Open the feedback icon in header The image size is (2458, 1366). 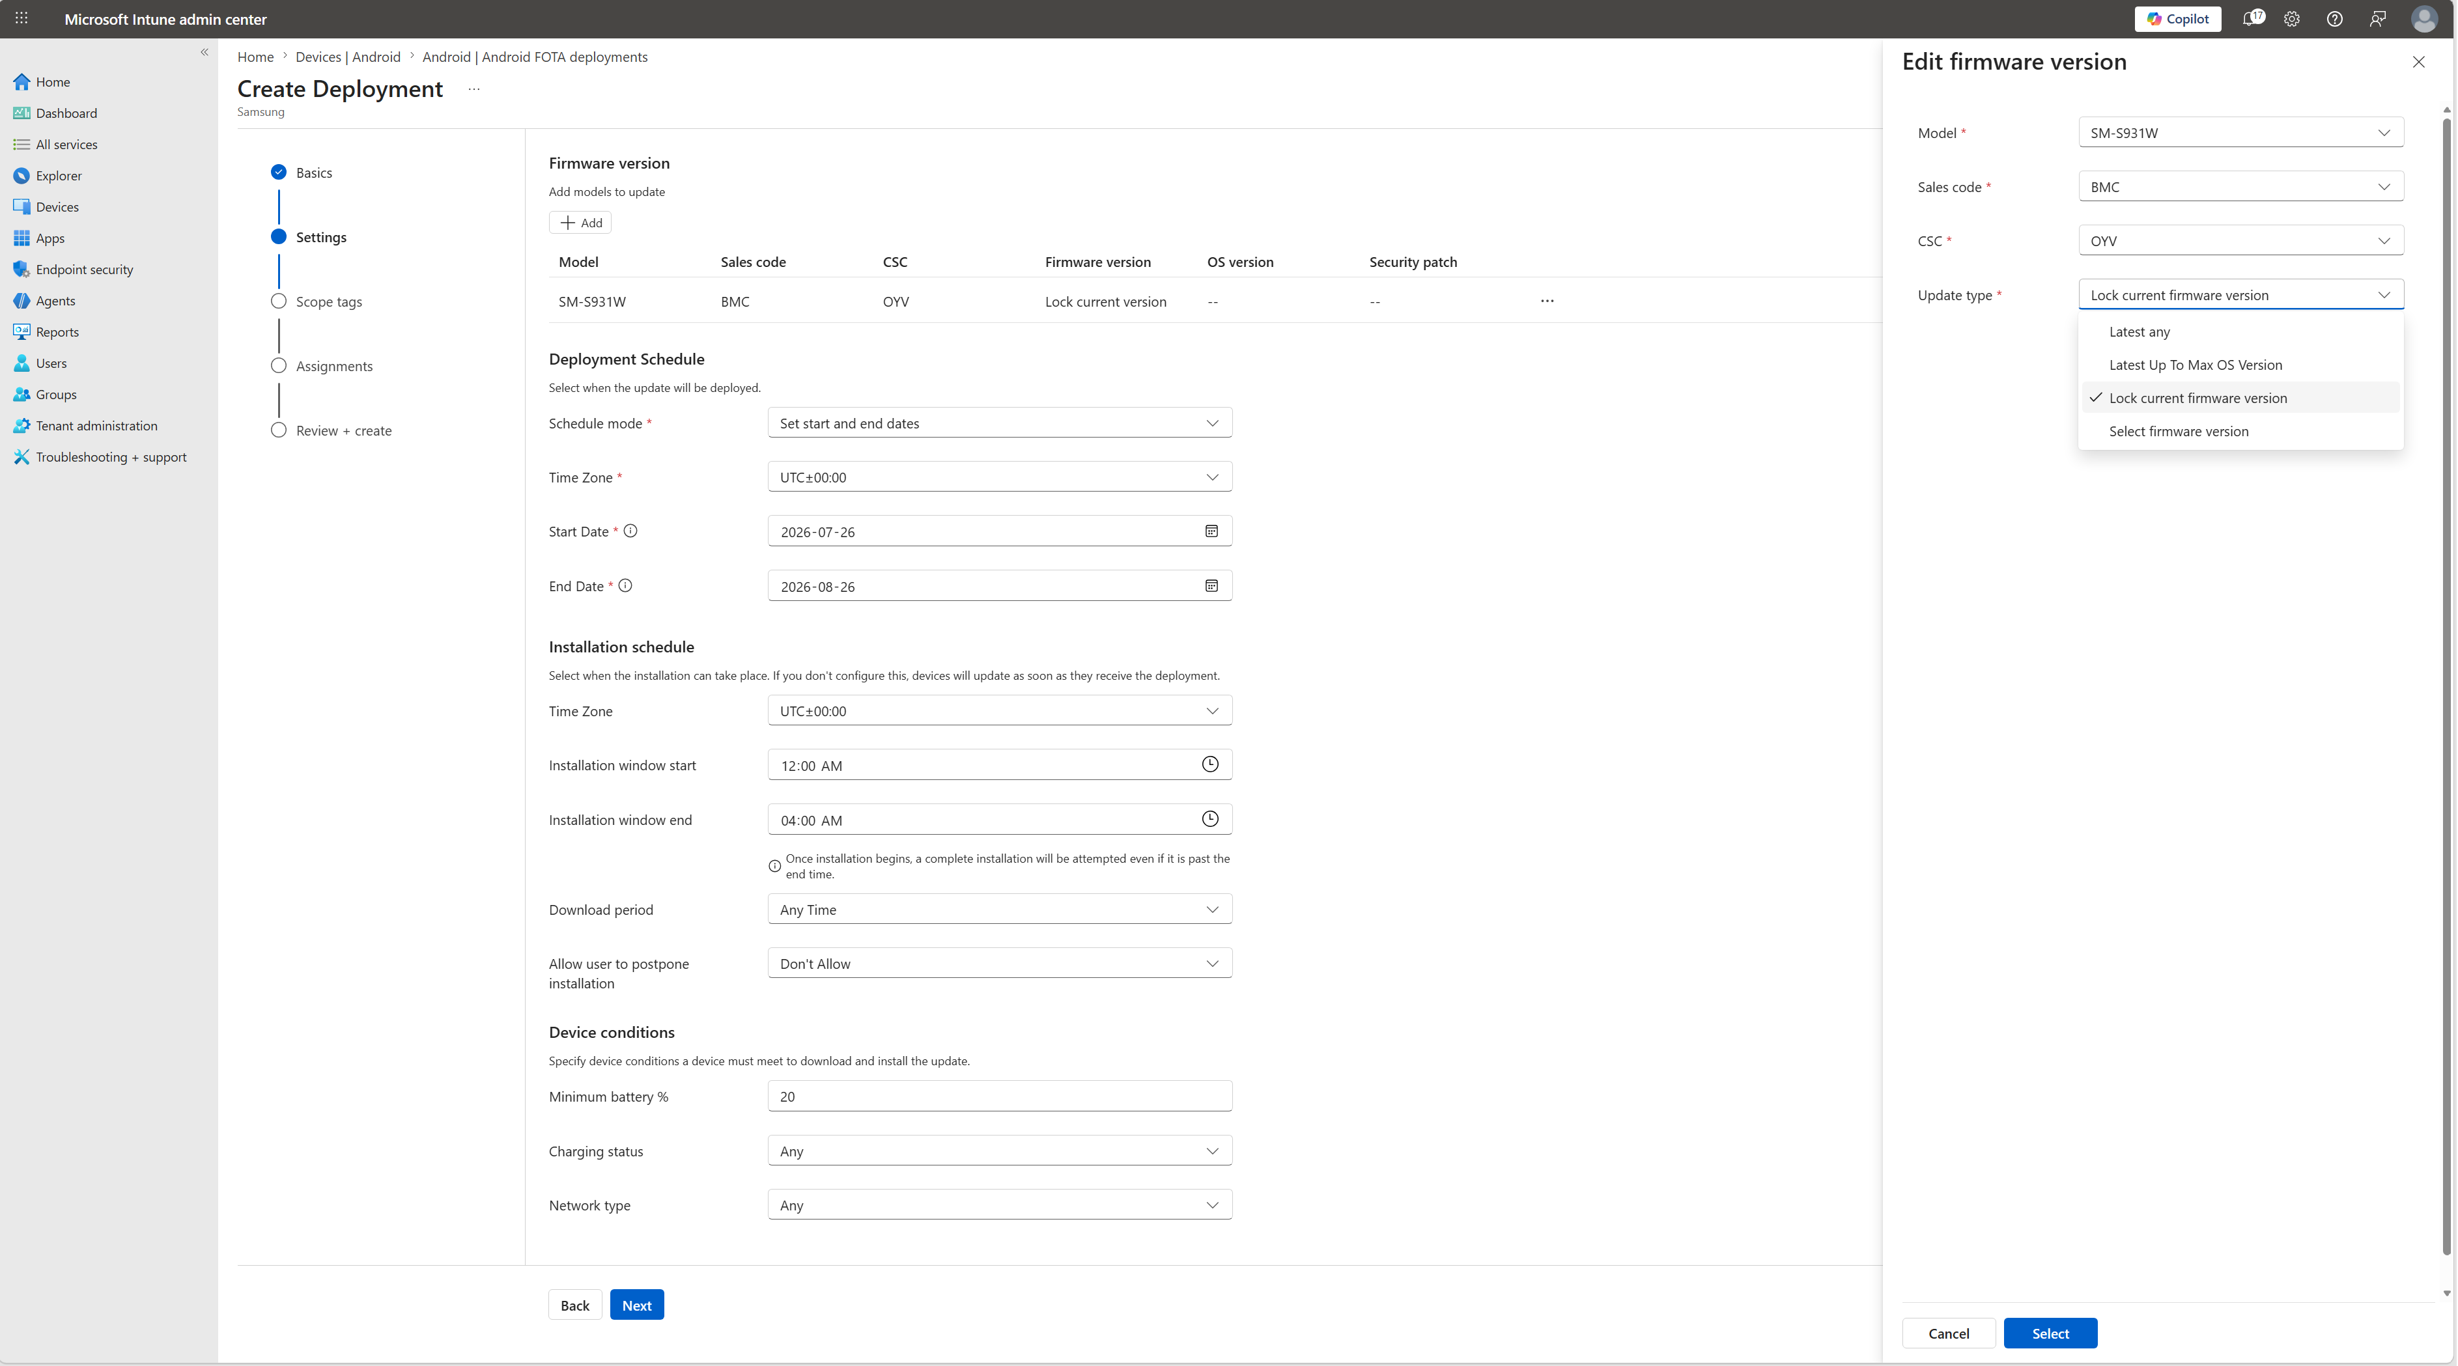point(2378,18)
